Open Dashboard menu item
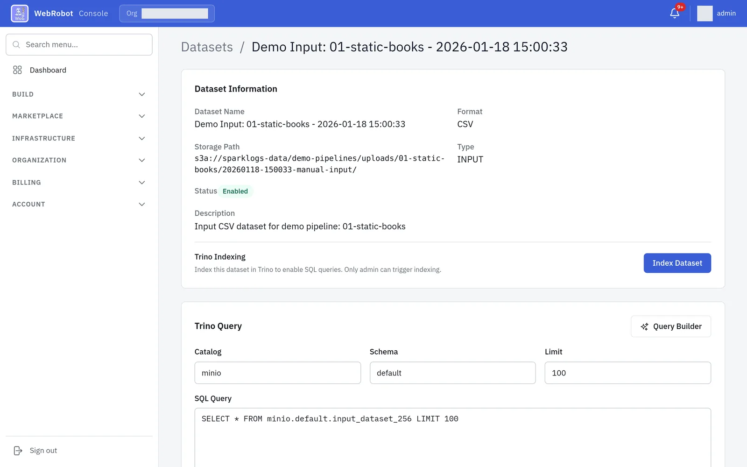747x467 pixels. 79,70
